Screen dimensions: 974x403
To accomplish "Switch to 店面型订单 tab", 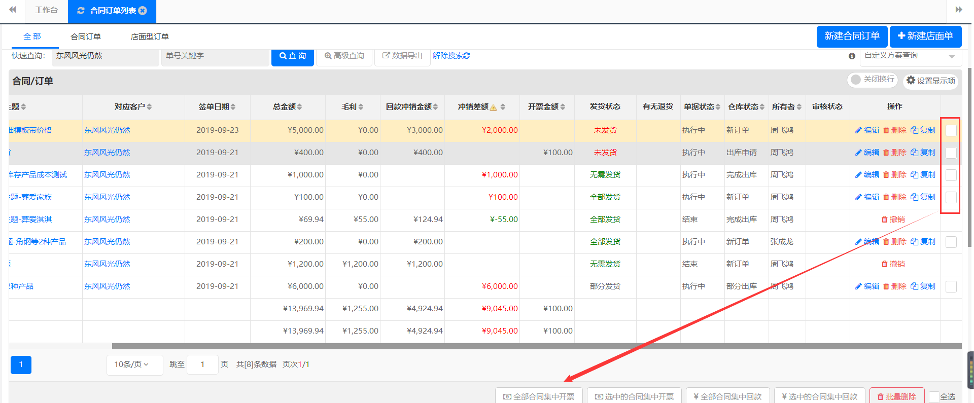I will (150, 36).
